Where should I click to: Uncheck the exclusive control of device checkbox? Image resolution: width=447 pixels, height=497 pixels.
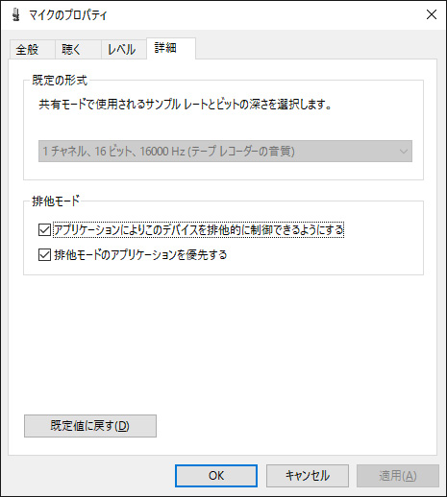[44, 230]
